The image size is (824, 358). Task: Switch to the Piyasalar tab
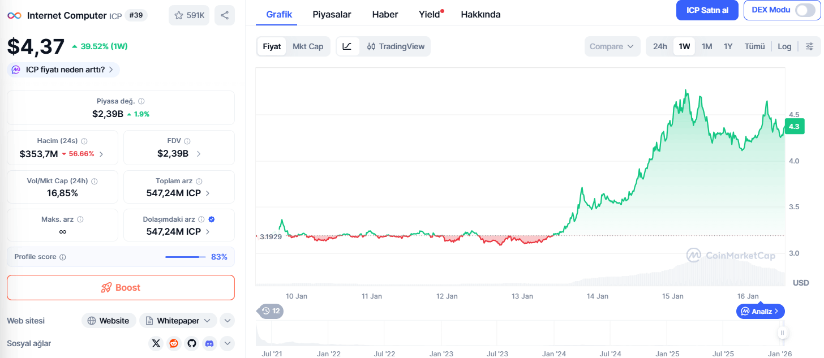coord(332,14)
